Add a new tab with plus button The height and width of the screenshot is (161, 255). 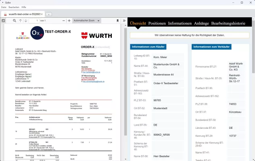point(49,14)
